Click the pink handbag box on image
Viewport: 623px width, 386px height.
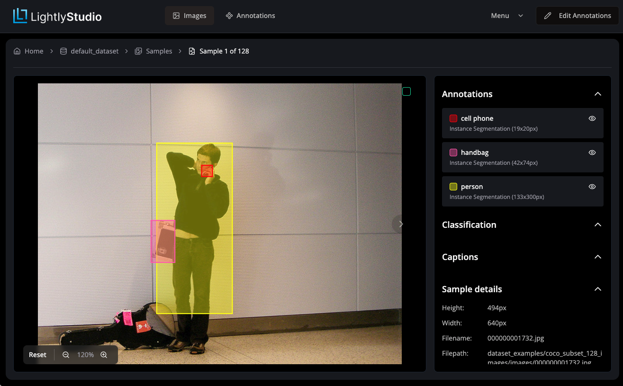tap(163, 241)
